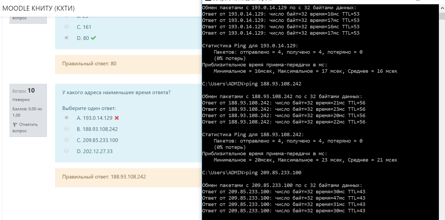Click the reply line with время=23мс

click(x=284, y=109)
